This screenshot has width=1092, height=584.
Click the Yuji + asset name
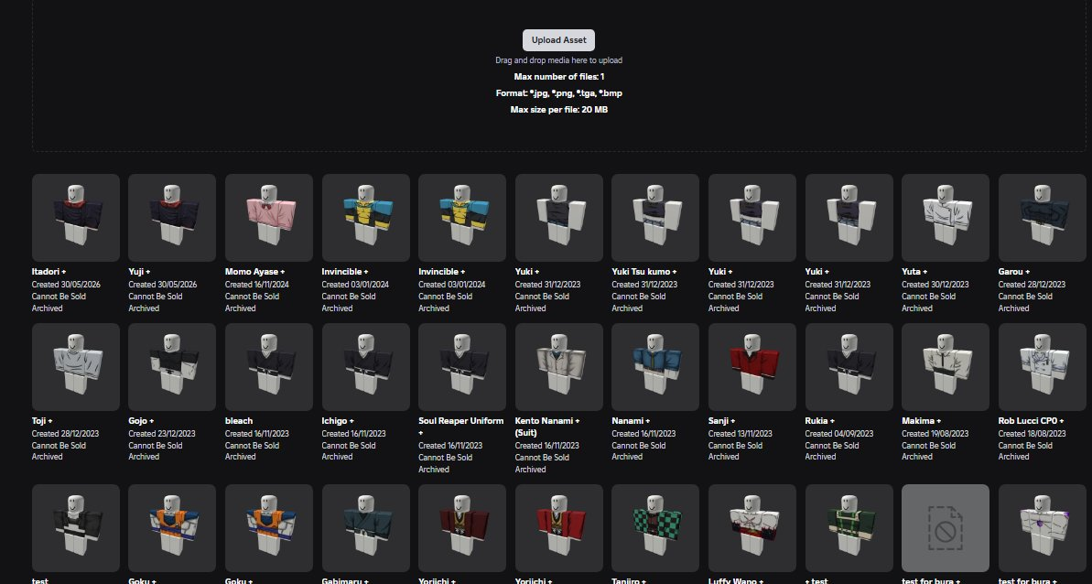(139, 272)
